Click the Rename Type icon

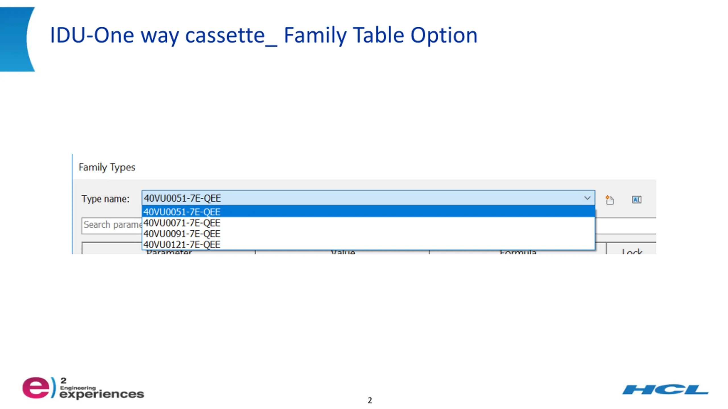[x=636, y=200]
